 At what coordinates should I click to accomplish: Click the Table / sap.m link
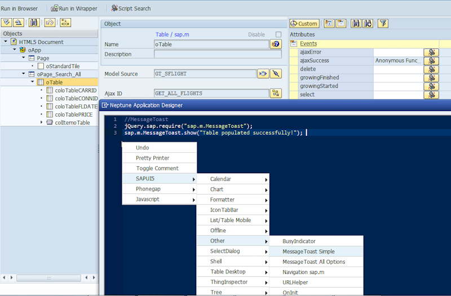coord(173,34)
